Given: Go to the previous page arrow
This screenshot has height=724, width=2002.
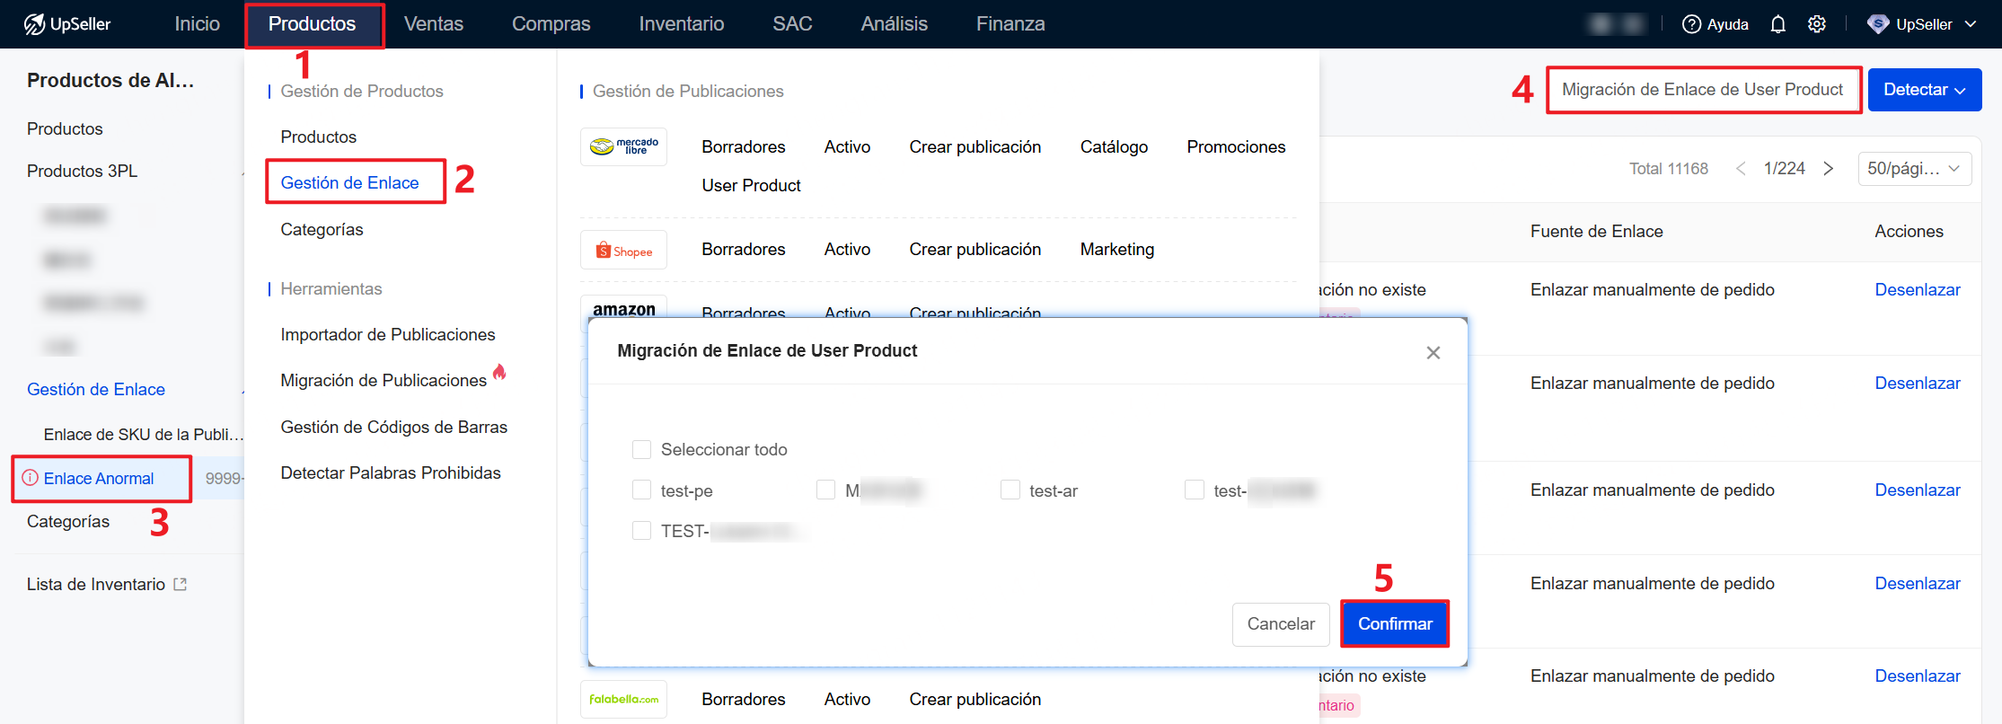Looking at the screenshot, I should 1741,168.
